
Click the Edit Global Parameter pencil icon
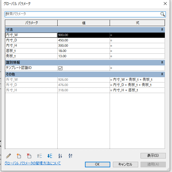[9, 156]
